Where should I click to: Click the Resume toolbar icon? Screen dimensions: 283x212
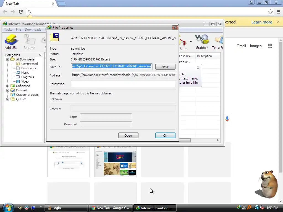[x=29, y=42]
